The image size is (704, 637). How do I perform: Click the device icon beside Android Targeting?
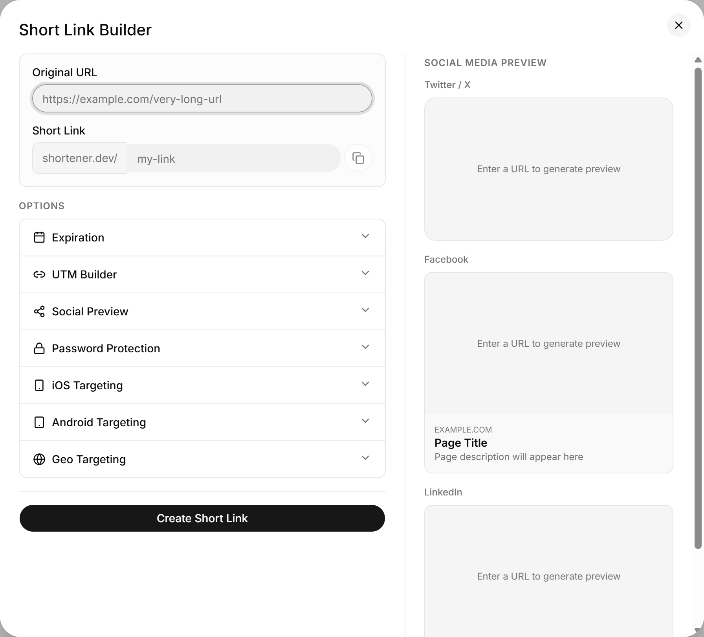pos(39,422)
